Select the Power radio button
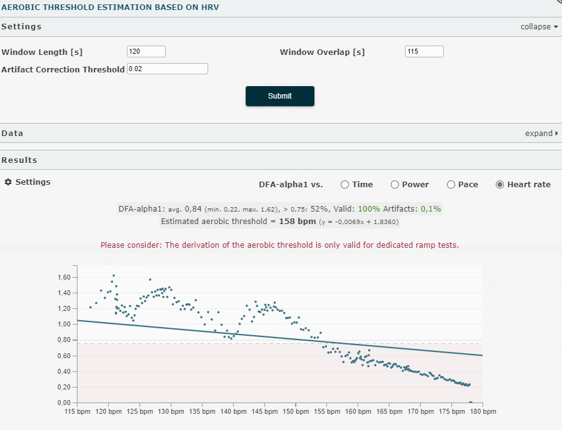 (394, 184)
